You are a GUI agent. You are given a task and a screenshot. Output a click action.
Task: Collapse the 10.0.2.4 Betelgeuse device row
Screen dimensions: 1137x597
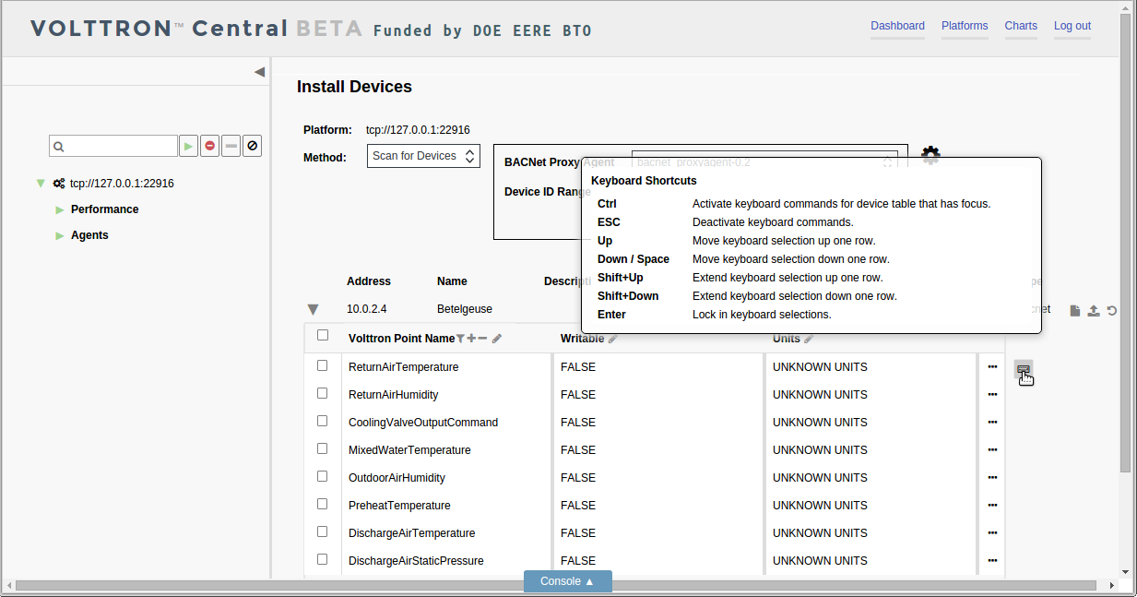point(313,310)
